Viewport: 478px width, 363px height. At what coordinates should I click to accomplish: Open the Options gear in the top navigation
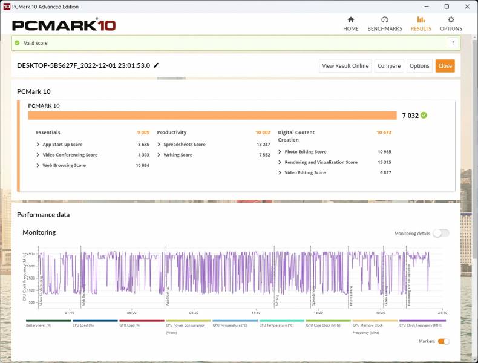click(x=451, y=24)
